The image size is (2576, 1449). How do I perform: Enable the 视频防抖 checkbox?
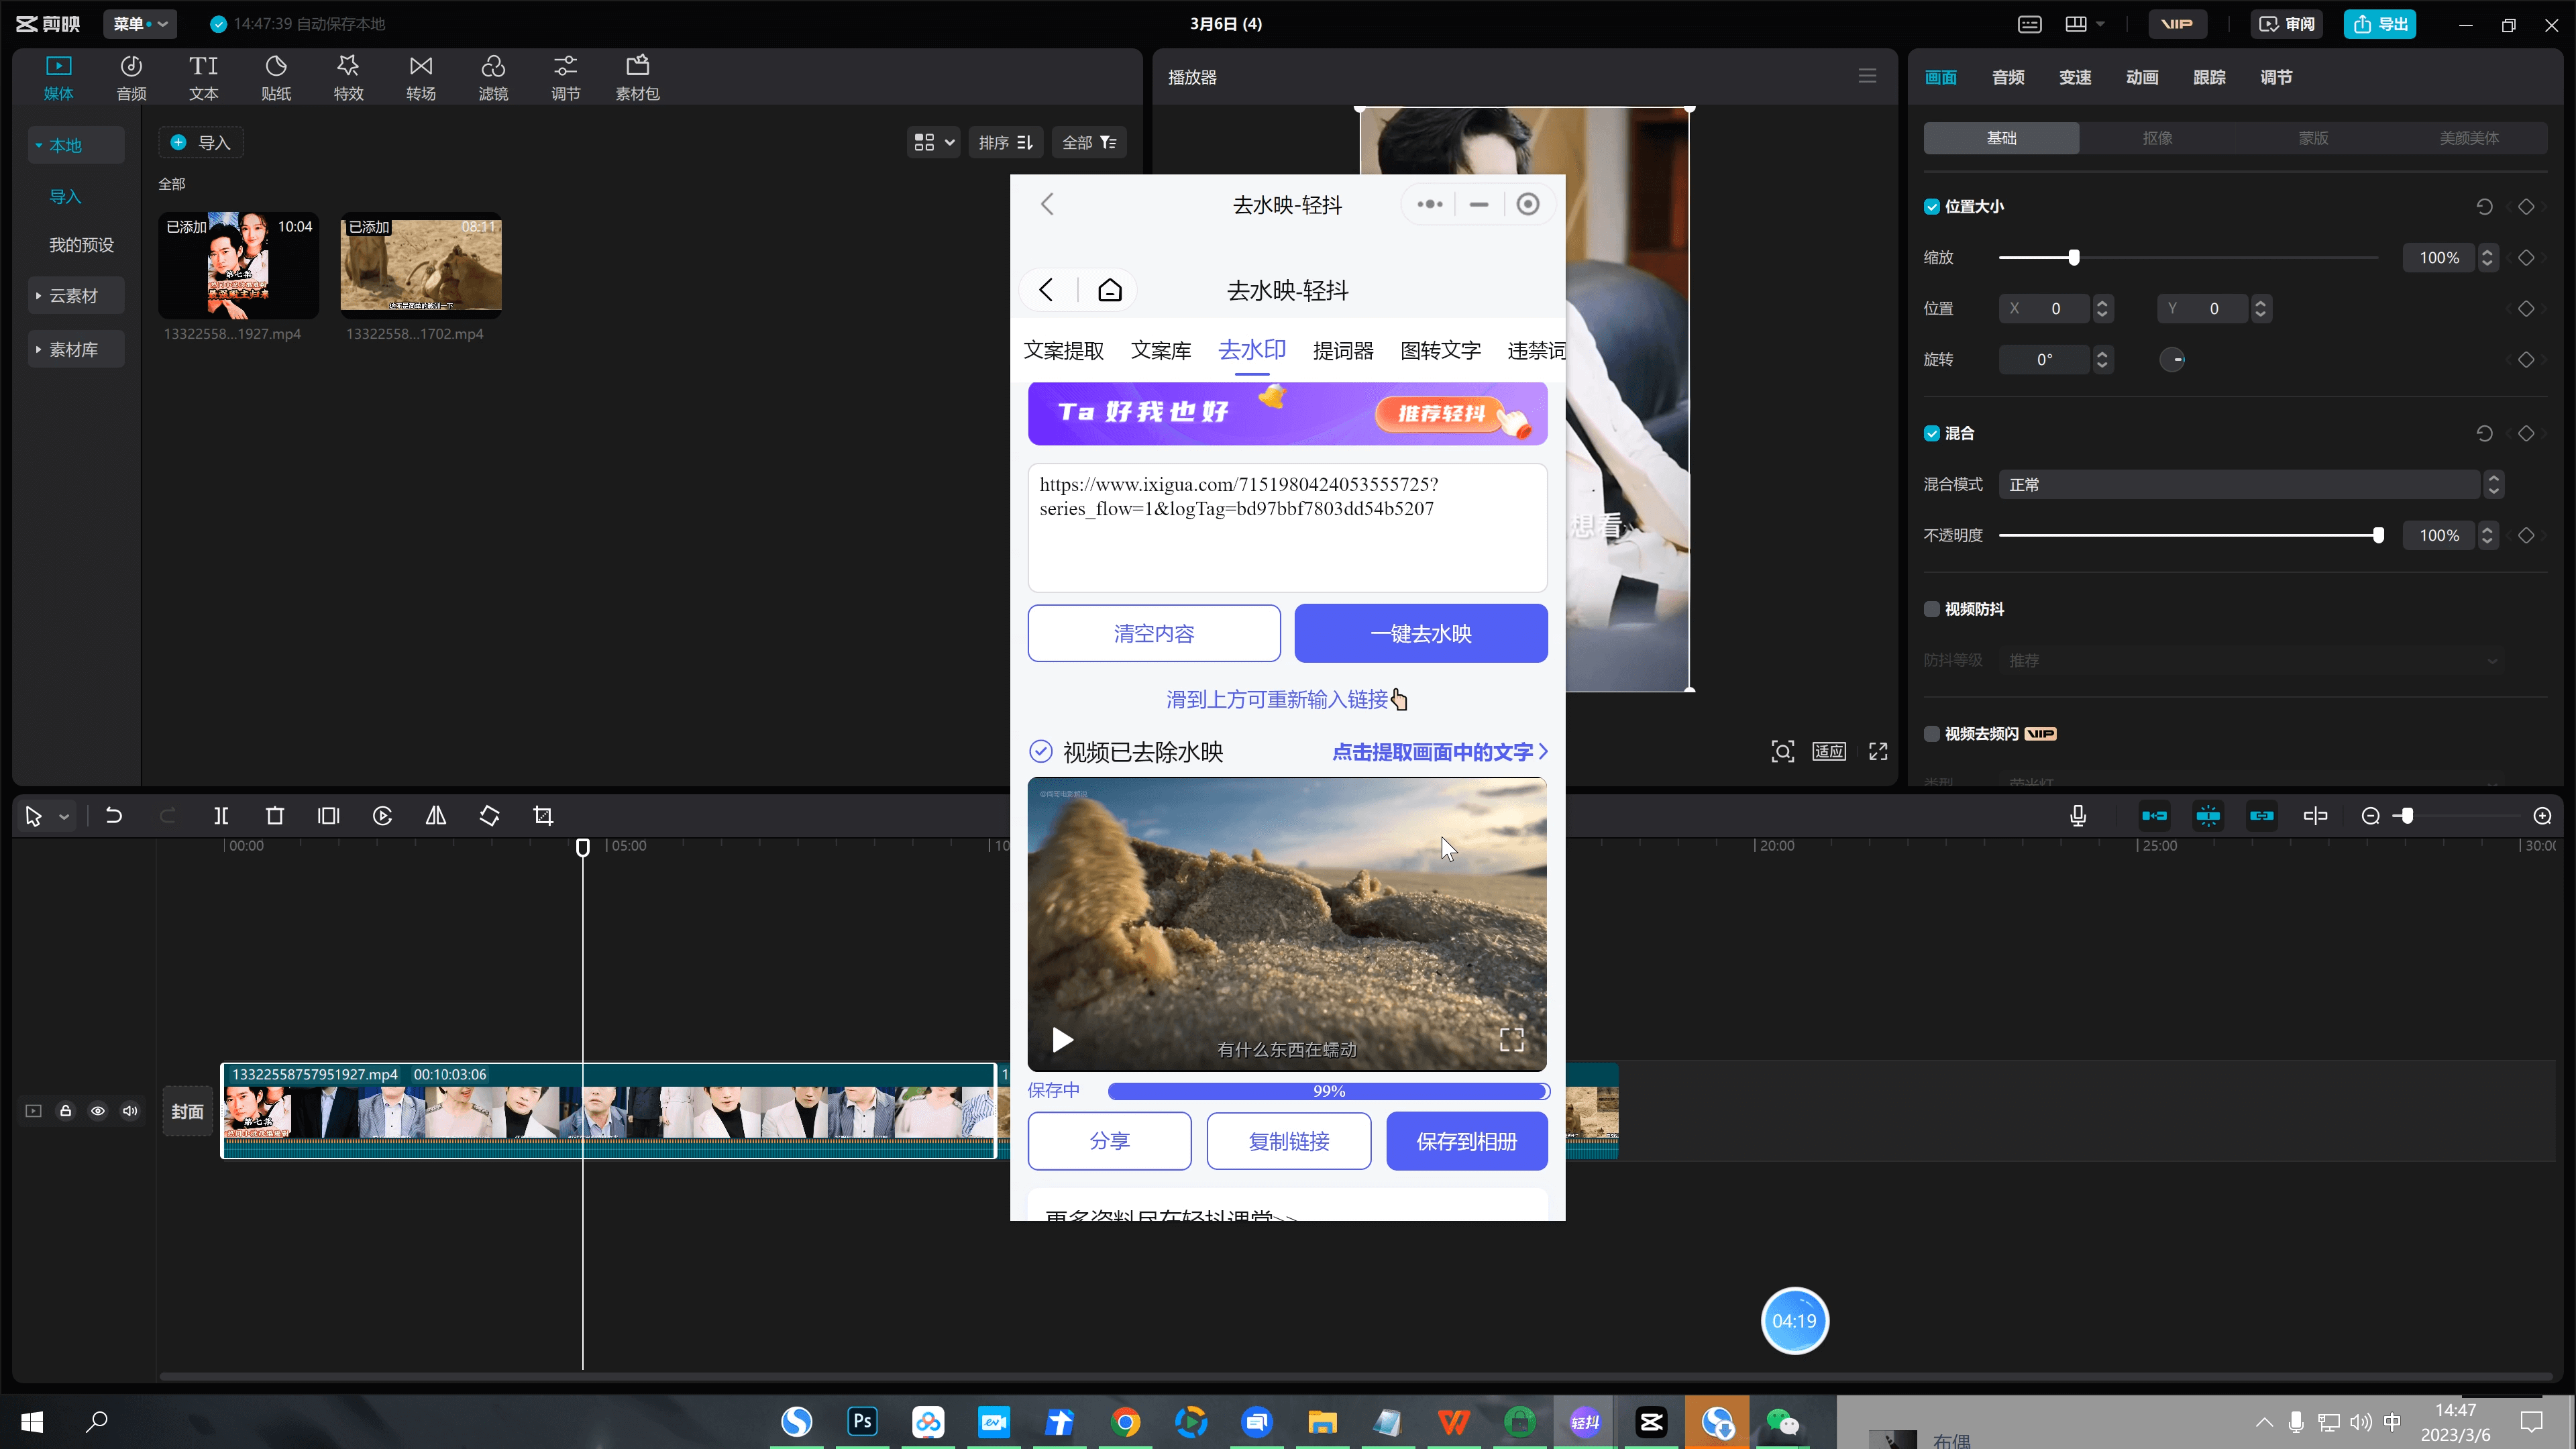point(1932,609)
